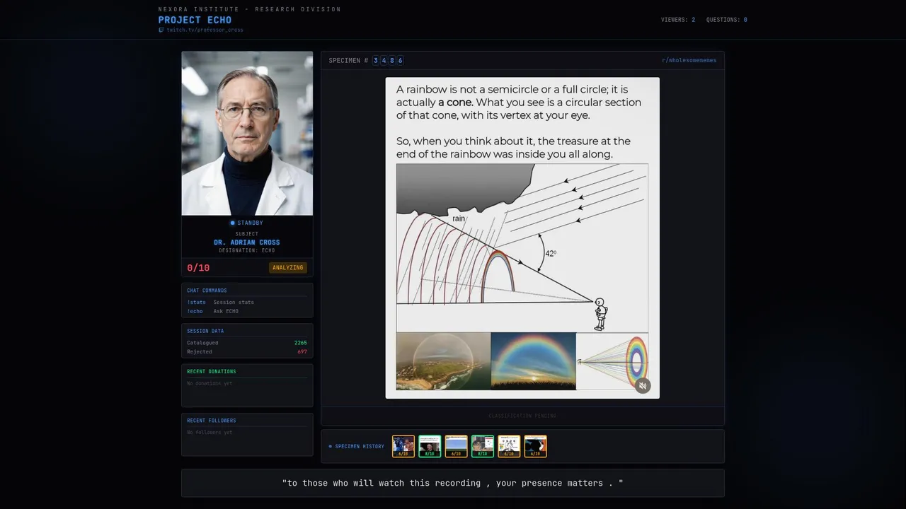Viewport: 906px width, 509px height.
Task: Click the !stats chat command
Action: tap(196, 302)
